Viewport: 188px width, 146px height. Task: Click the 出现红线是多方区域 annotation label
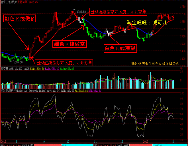point(64,62)
